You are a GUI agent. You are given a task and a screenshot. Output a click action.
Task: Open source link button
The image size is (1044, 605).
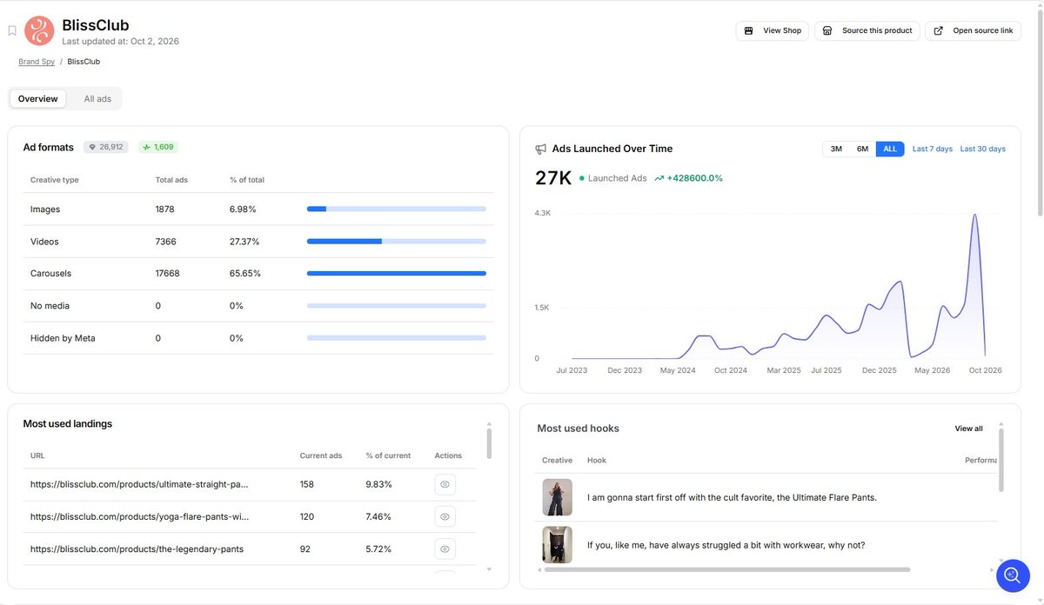click(973, 30)
